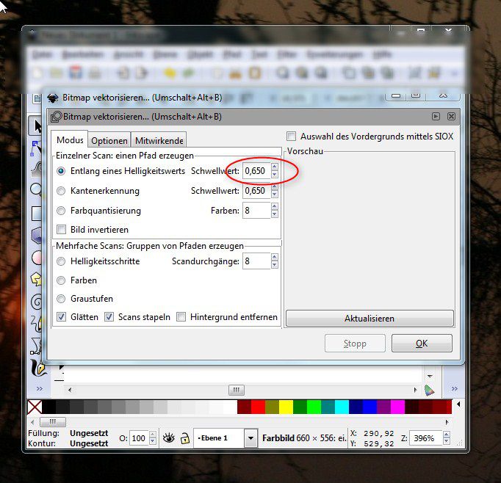The height and width of the screenshot is (483, 501).
Task: Expand hidden controls via right double-chevron
Action: 454,388
